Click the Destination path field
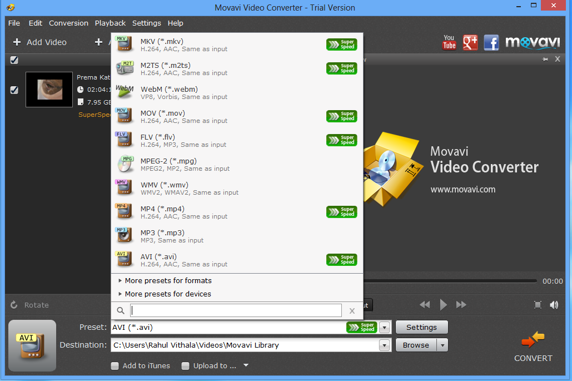This screenshot has height=381, width=572. coord(245,345)
